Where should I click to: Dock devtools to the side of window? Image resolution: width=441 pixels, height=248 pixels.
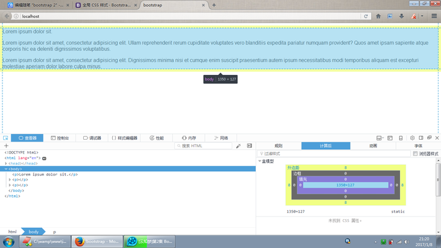pyautogui.click(x=421, y=138)
